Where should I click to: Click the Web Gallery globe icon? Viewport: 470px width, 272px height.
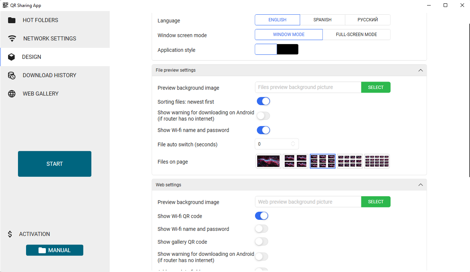point(12,94)
